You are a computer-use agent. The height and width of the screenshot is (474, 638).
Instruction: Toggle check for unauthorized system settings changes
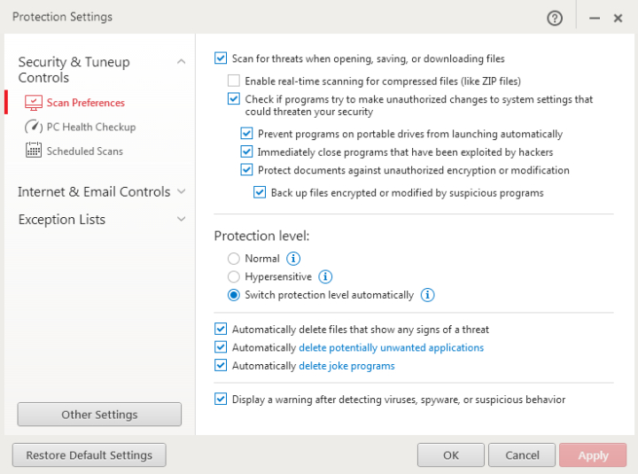coord(234,99)
